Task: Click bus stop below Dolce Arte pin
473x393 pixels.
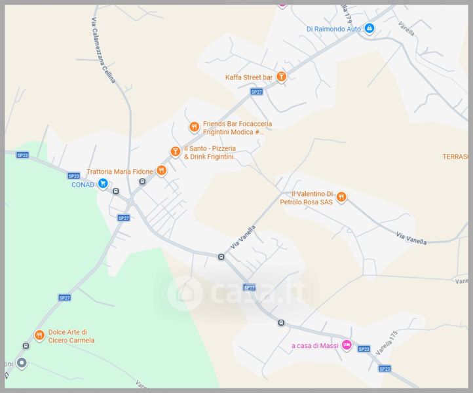Action: tap(26, 346)
